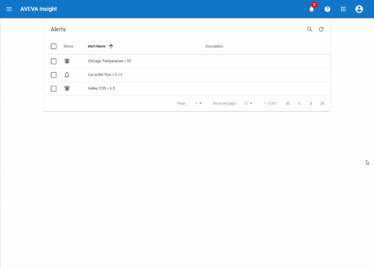Open the Cw outlet flow > 0.15 alert
The image size is (374, 268).
105,75
